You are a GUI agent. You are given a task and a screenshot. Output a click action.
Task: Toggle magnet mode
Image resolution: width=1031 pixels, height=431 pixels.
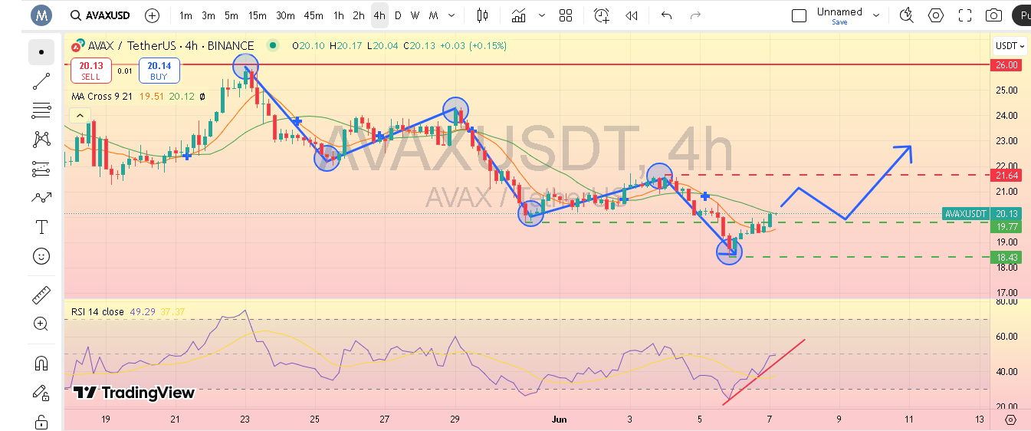(x=41, y=363)
